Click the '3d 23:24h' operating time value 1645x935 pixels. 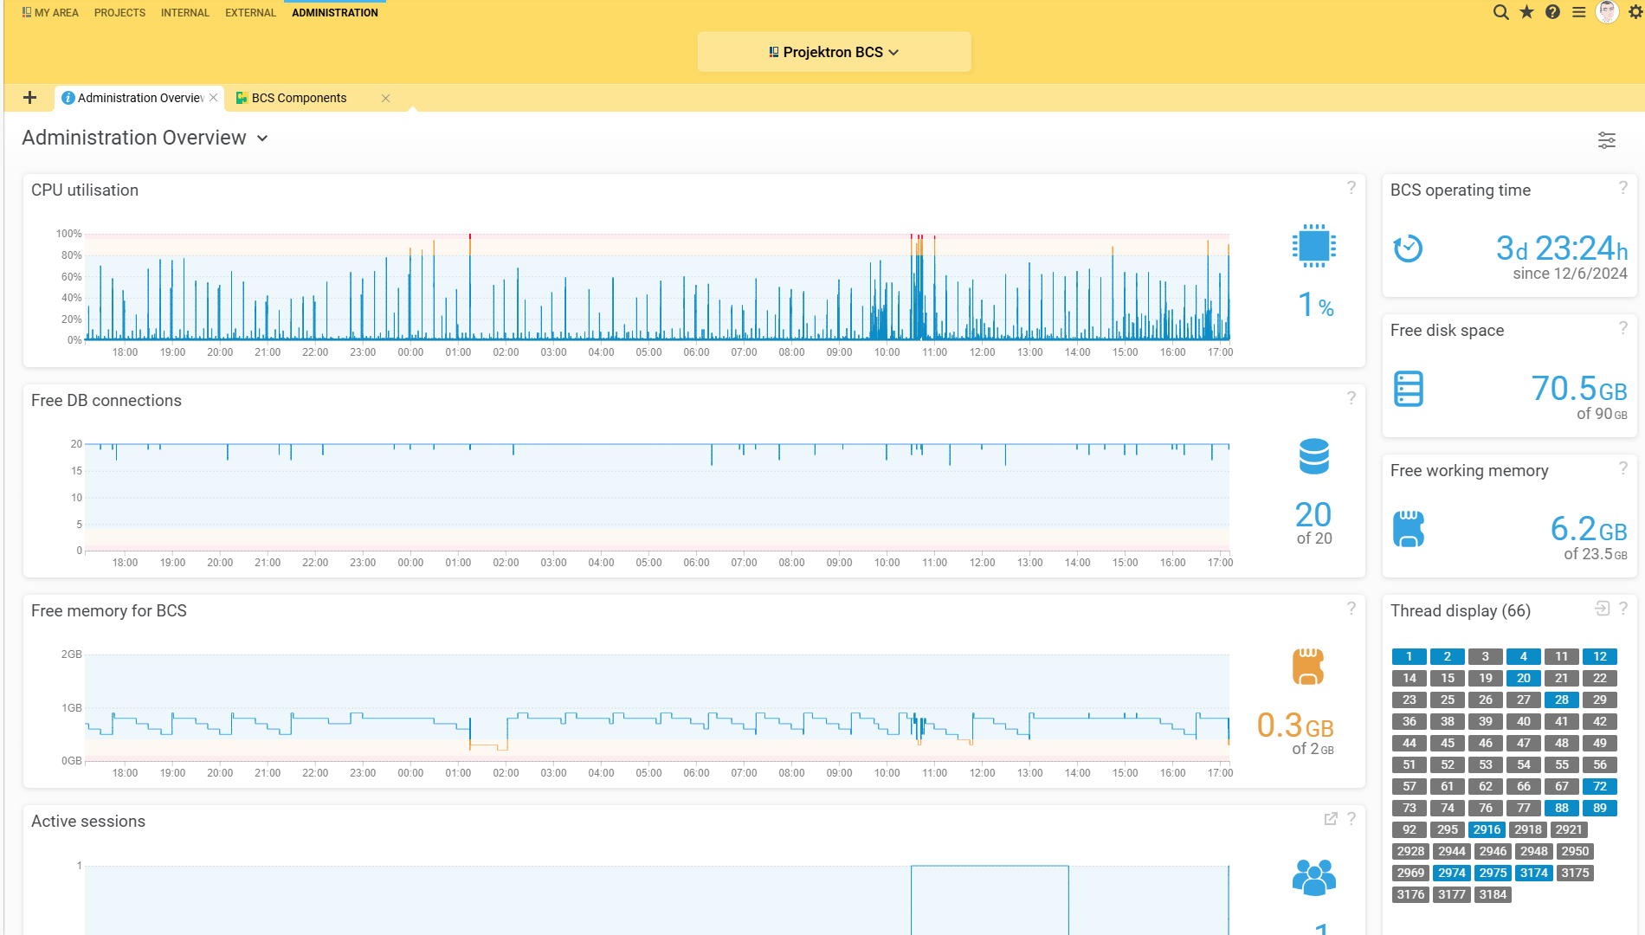(1562, 248)
